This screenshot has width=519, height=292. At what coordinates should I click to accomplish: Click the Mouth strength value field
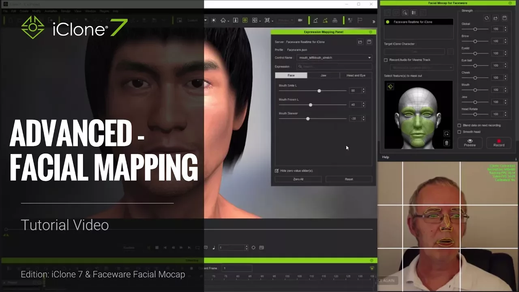coord(497,90)
